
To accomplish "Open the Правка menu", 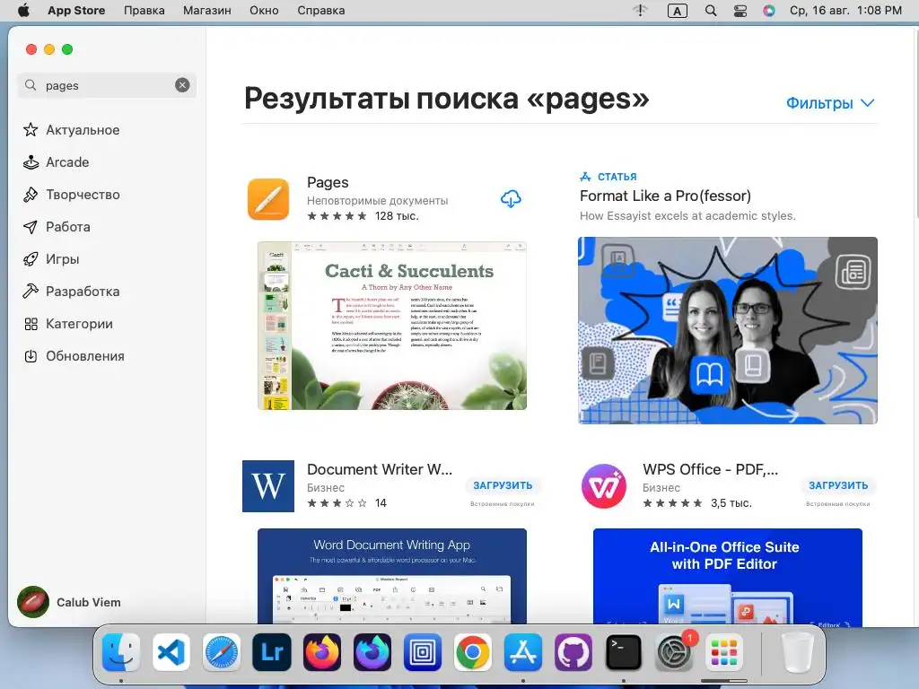I will 144,11.
